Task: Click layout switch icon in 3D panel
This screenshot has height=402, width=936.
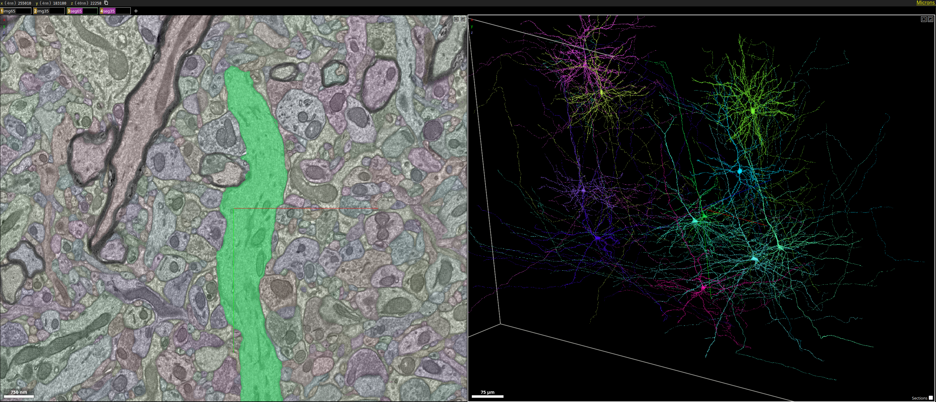Action: [931, 19]
